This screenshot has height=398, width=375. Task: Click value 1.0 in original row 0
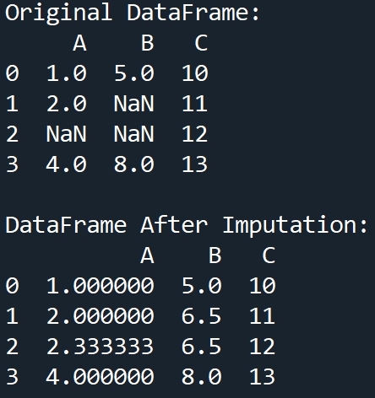click(67, 73)
